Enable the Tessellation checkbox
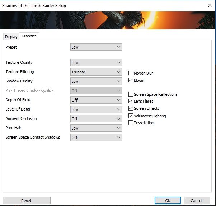 [x=131, y=123]
